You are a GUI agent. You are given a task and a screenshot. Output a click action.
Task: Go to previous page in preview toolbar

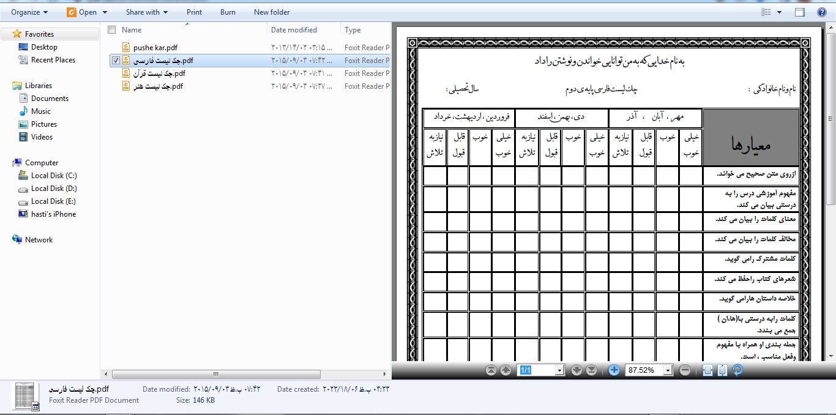506,370
